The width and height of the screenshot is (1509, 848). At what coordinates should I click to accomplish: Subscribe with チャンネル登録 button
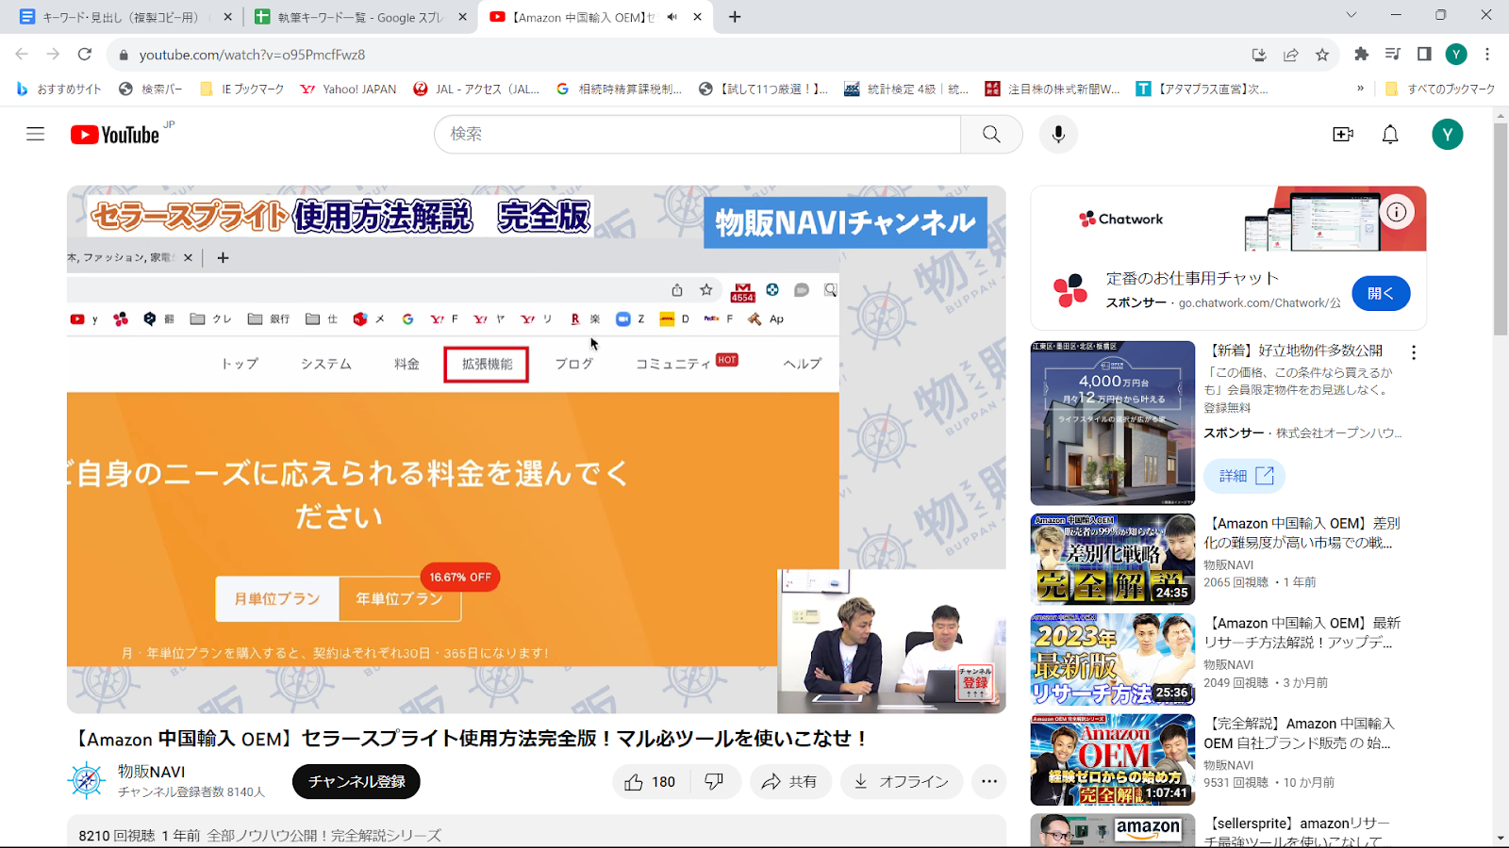pyautogui.click(x=357, y=781)
